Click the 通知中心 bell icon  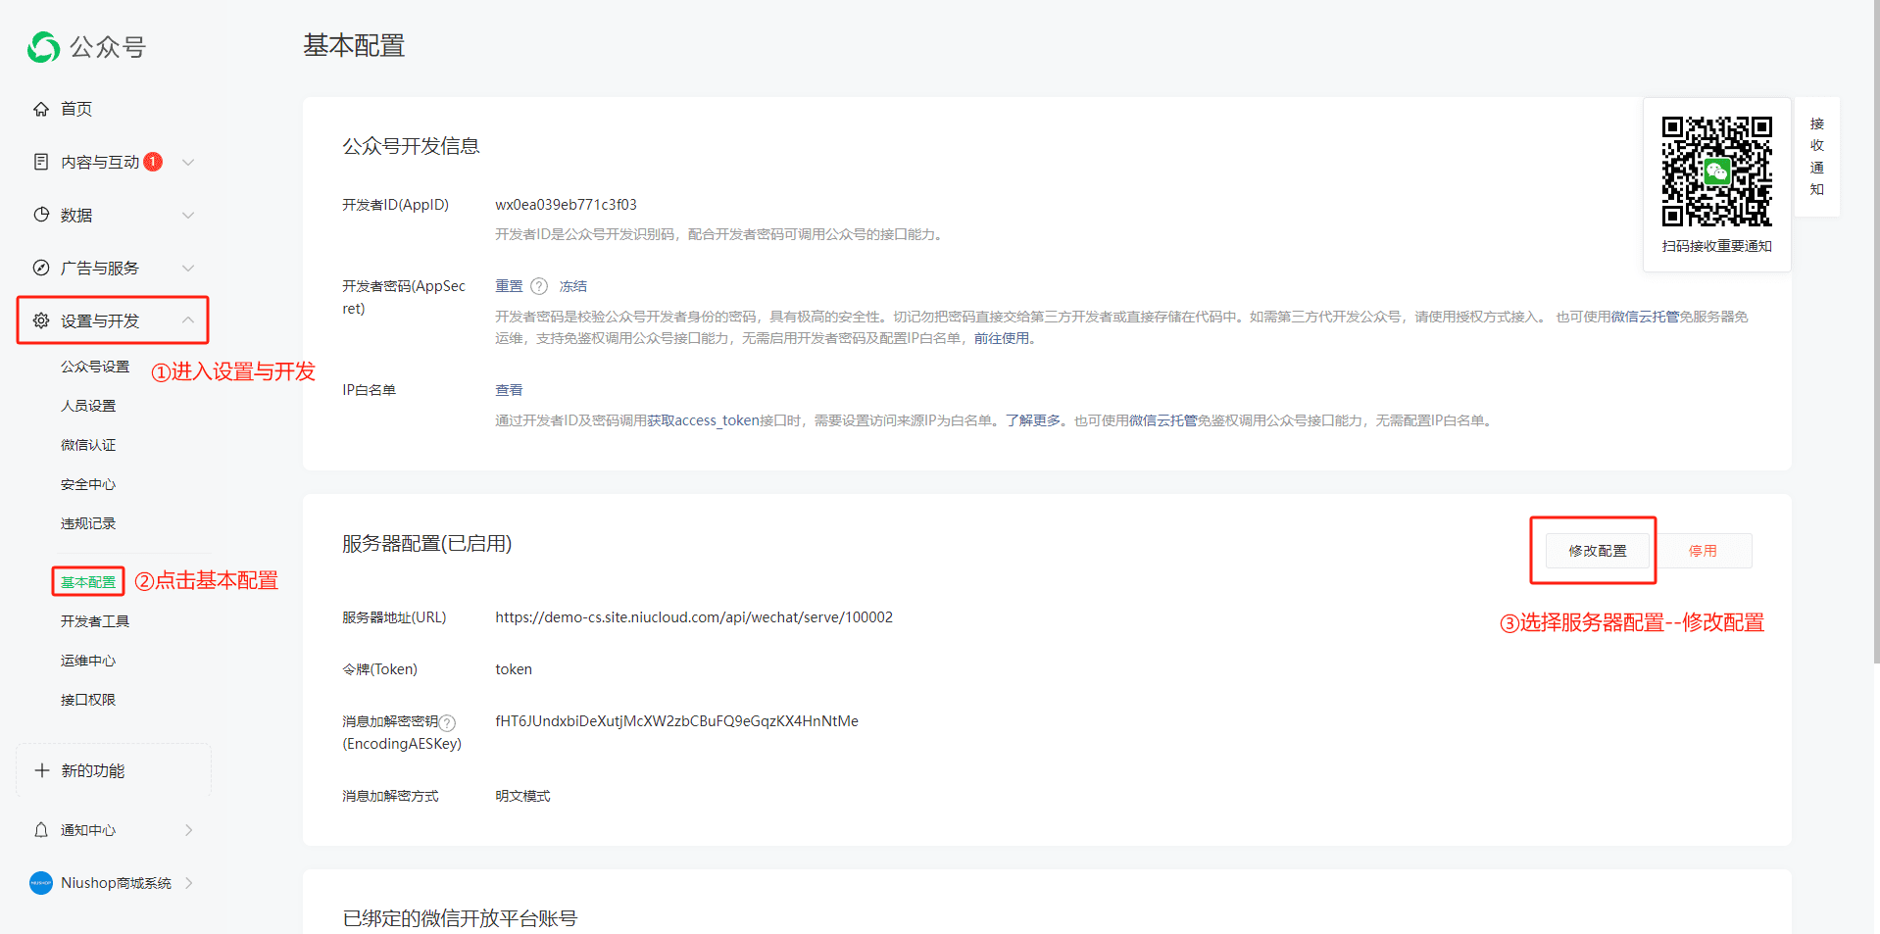[x=41, y=830]
